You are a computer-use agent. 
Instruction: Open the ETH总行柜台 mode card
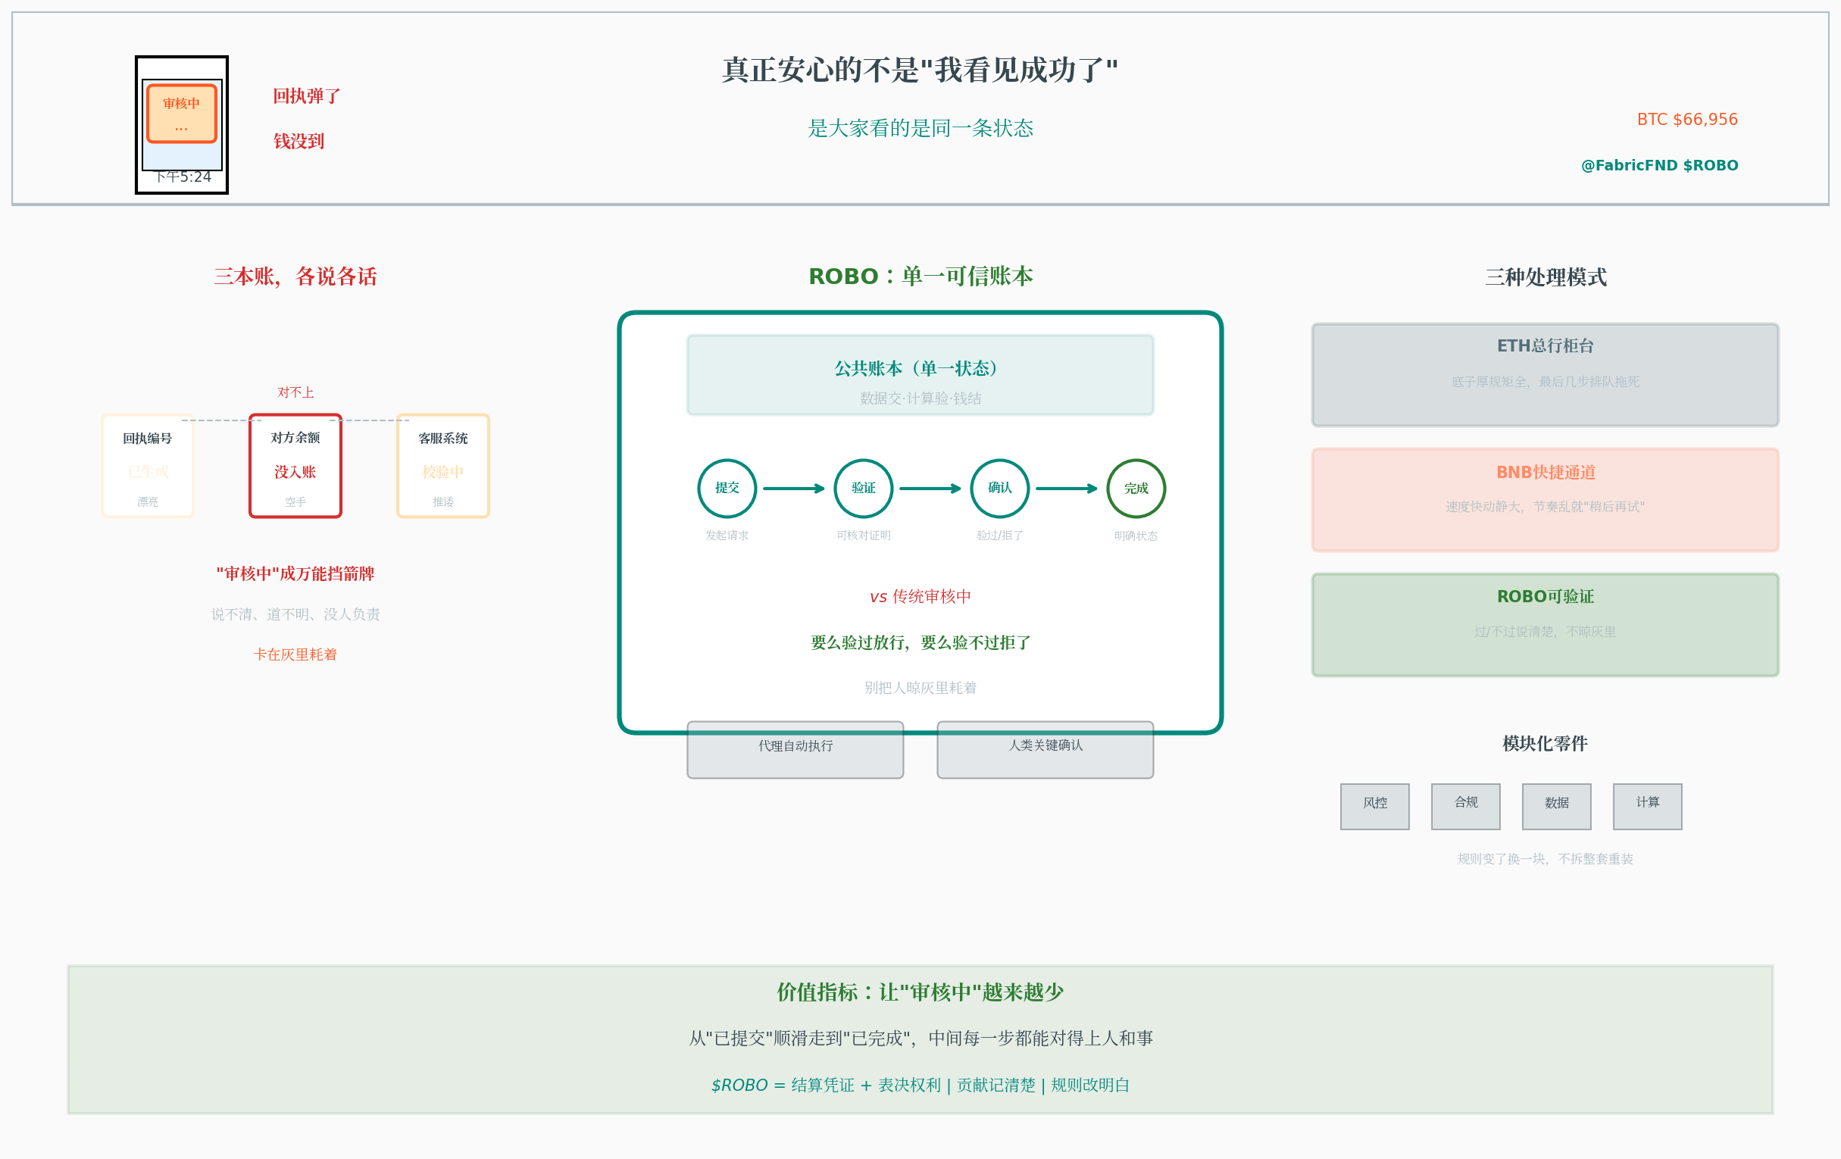coord(1545,375)
